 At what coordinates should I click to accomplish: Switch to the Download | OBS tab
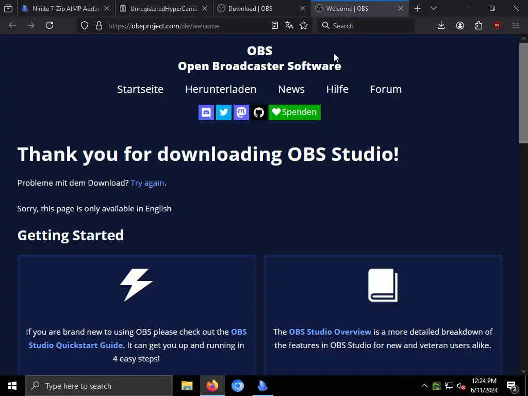pos(262,8)
